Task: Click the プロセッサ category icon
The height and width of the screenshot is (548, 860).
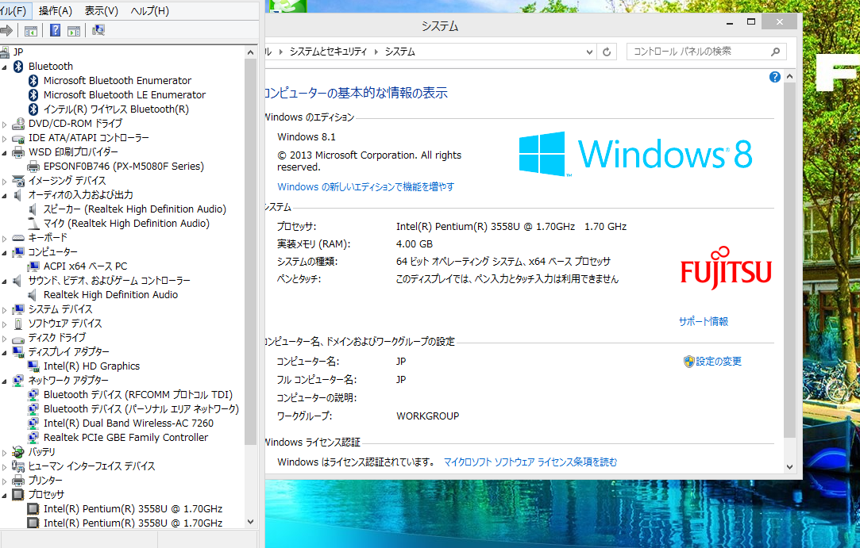Action: tap(18, 495)
